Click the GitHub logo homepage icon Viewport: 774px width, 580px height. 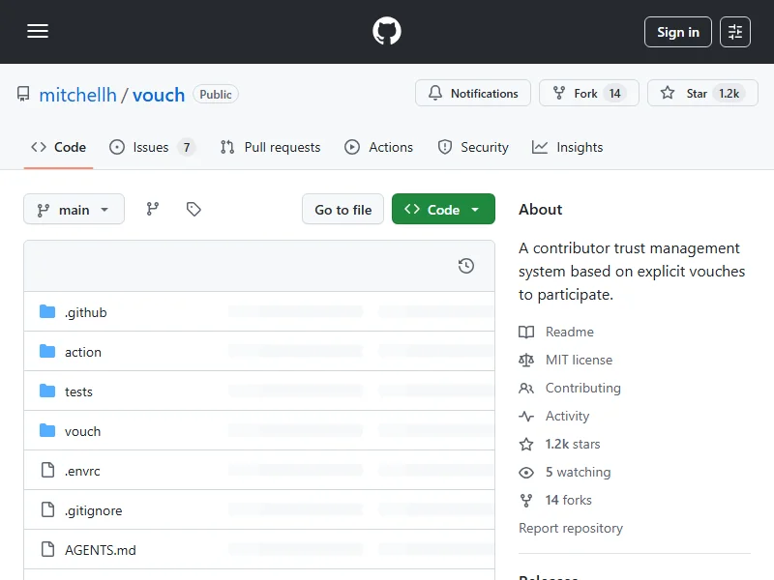(387, 32)
